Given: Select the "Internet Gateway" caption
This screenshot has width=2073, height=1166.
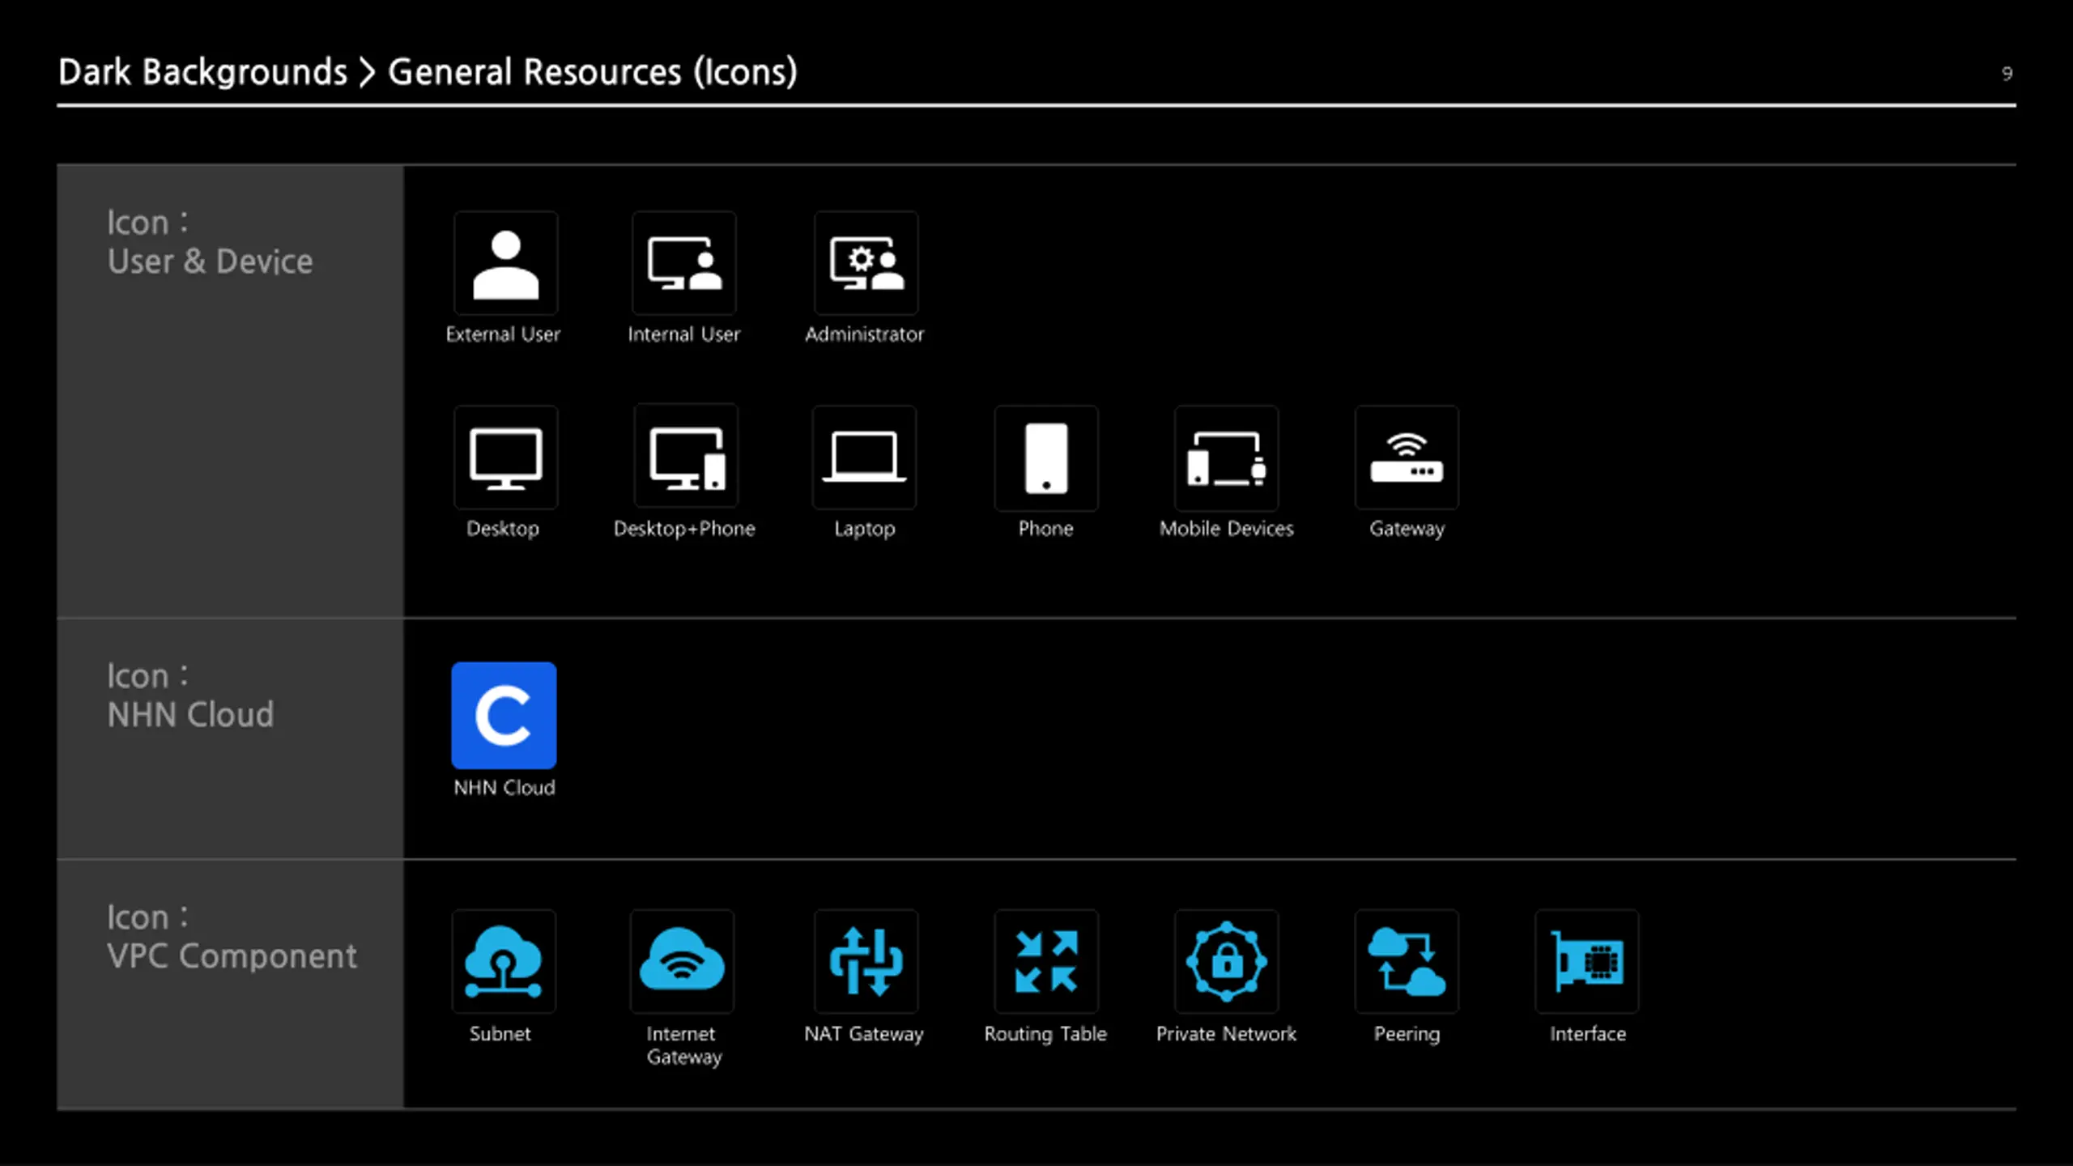Looking at the screenshot, I should click(x=683, y=1045).
